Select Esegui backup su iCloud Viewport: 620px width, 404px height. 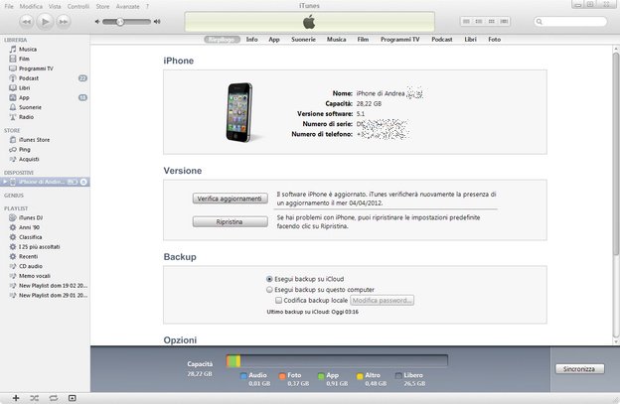point(269,279)
